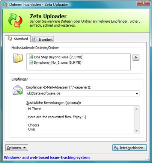This screenshot has width=152, height=163.
Task: Click the Zeta Uploader arrows logo
Action: pos(15,20)
